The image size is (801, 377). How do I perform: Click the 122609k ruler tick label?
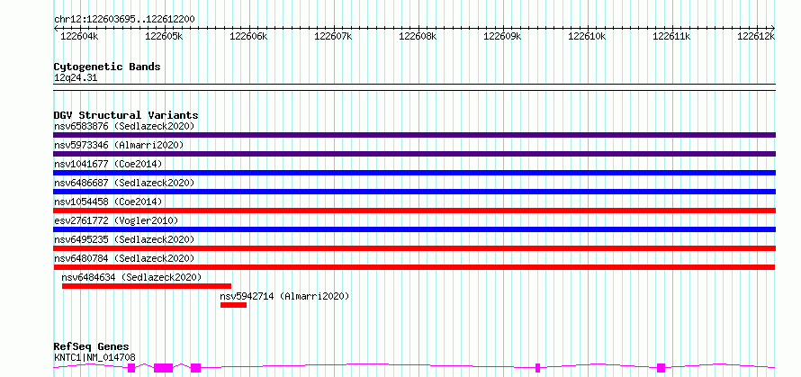502,36
